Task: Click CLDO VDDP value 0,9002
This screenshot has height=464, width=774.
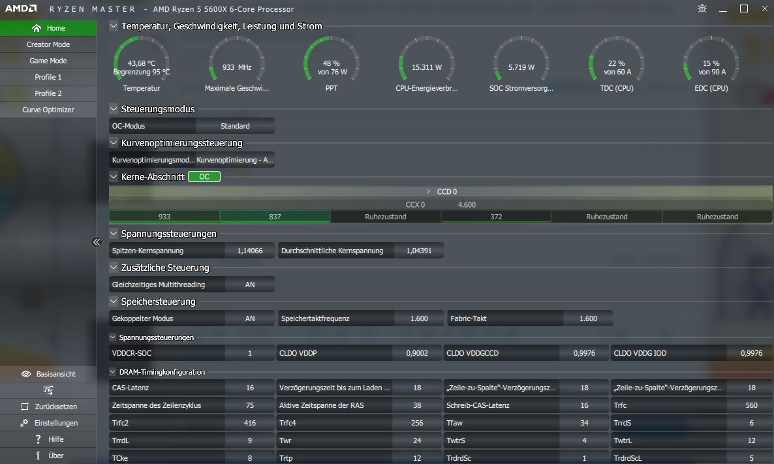Action: coord(417,353)
